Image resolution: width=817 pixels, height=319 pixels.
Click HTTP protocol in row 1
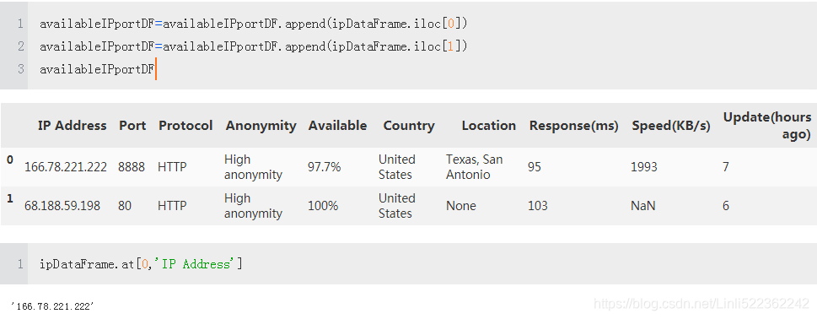pyautogui.click(x=172, y=206)
